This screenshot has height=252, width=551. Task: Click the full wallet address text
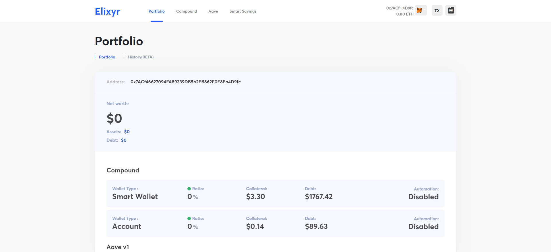(185, 82)
